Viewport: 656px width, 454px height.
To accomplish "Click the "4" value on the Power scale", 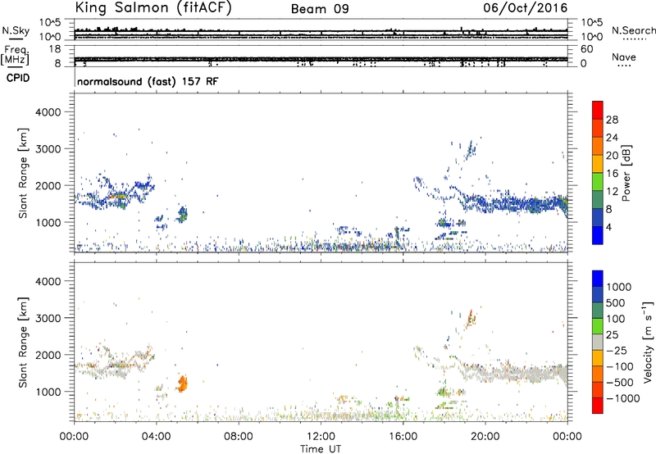I will pyautogui.click(x=608, y=227).
